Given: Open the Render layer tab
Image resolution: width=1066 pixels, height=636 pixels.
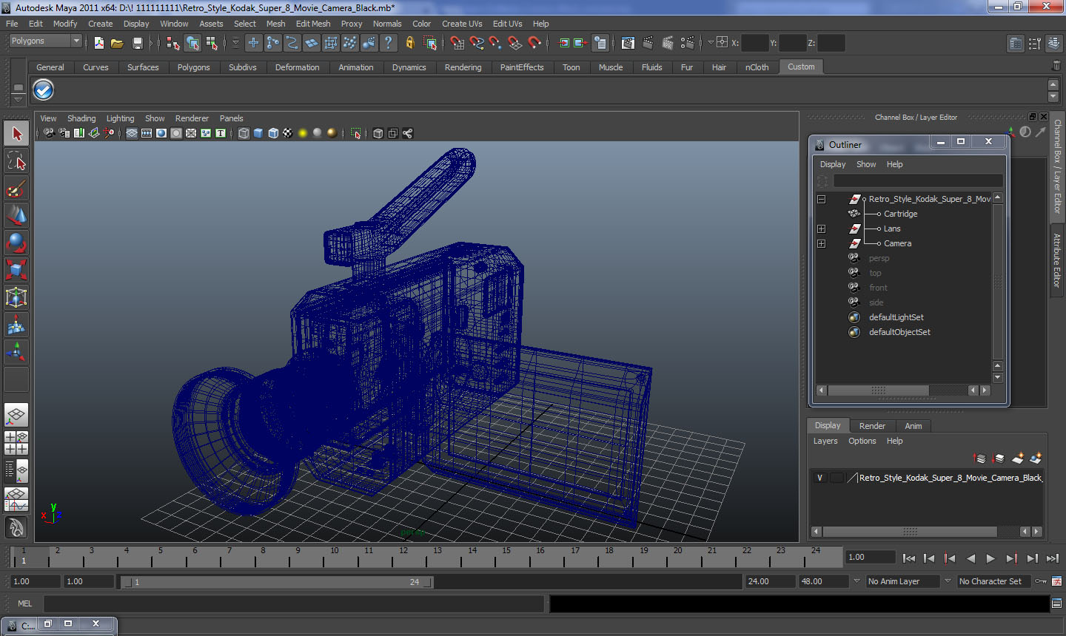Looking at the screenshot, I should (871, 426).
